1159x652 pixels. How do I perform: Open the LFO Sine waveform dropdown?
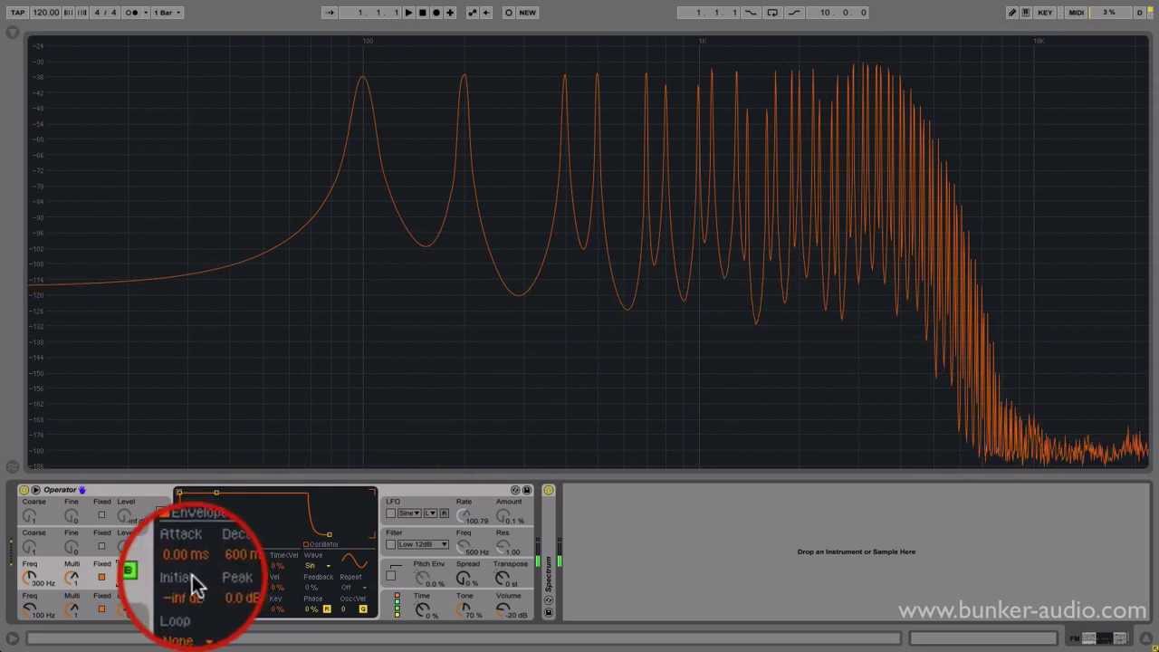coord(408,513)
